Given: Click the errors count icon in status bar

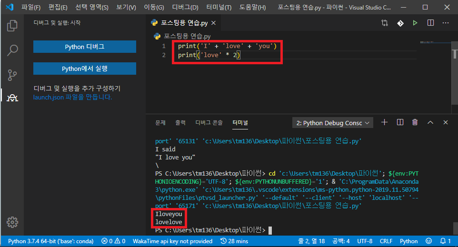Looking at the screenshot, I should 107,241.
